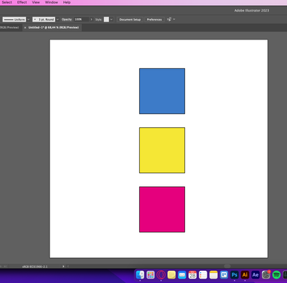Open the Select menu
Screen dimensions: 287x283
coord(7,2)
